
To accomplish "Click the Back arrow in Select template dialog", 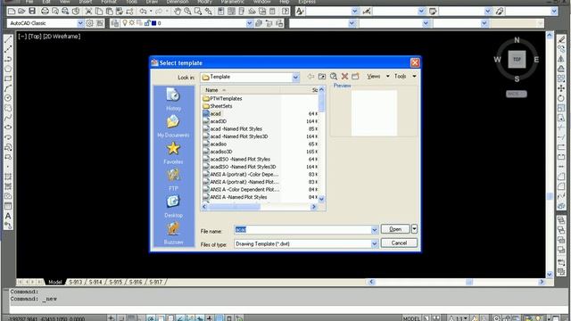I will [x=310, y=77].
